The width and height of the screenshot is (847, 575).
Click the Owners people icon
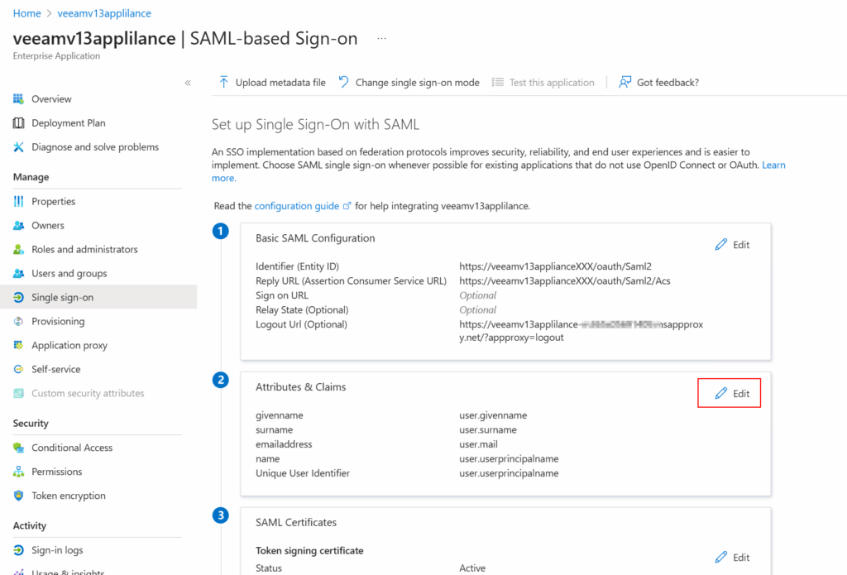point(18,226)
